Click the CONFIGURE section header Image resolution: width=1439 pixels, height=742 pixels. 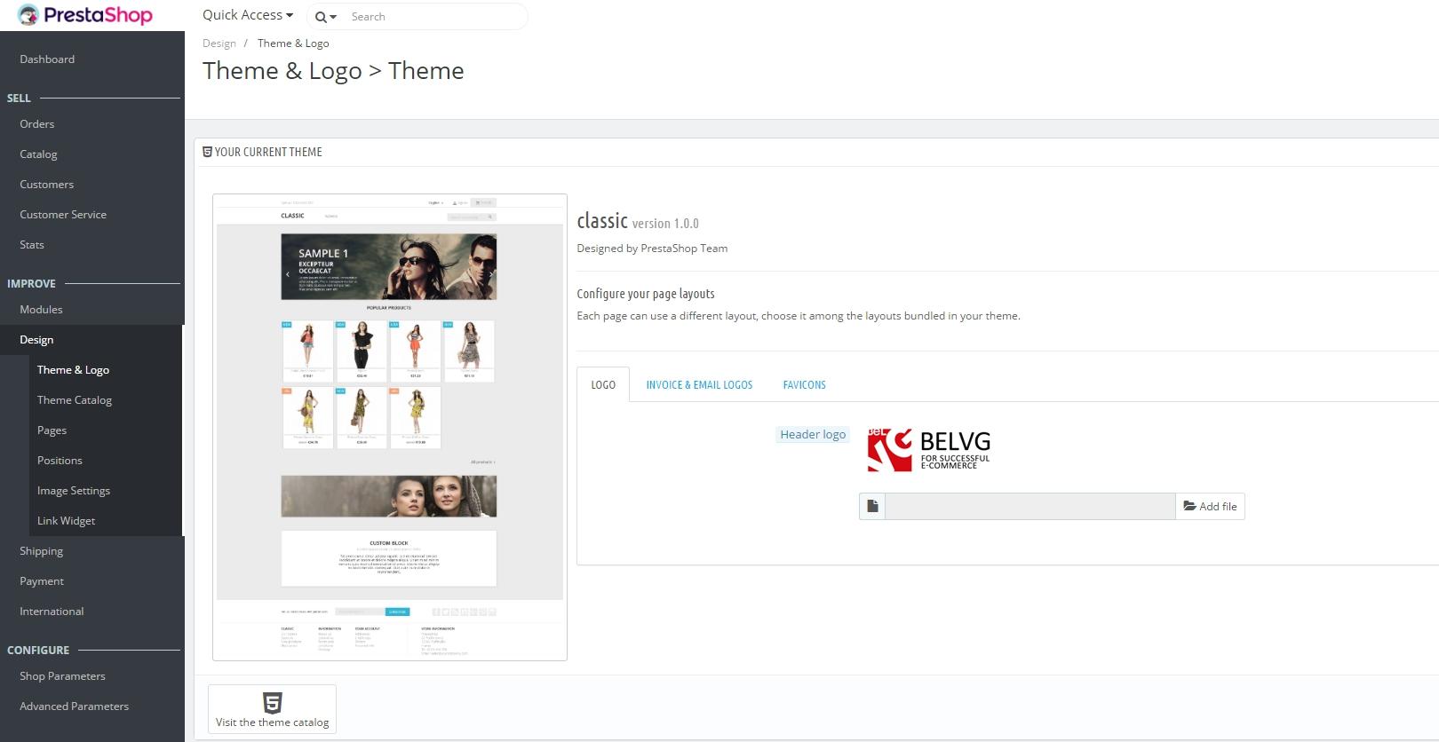(x=38, y=651)
